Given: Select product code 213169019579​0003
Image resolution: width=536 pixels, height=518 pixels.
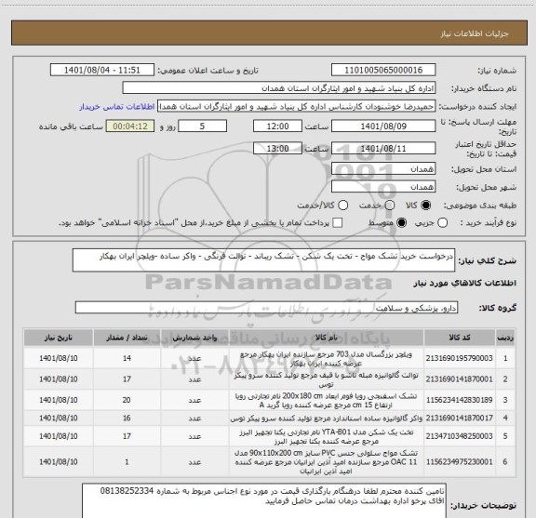Looking at the screenshot, I should 459,358.
